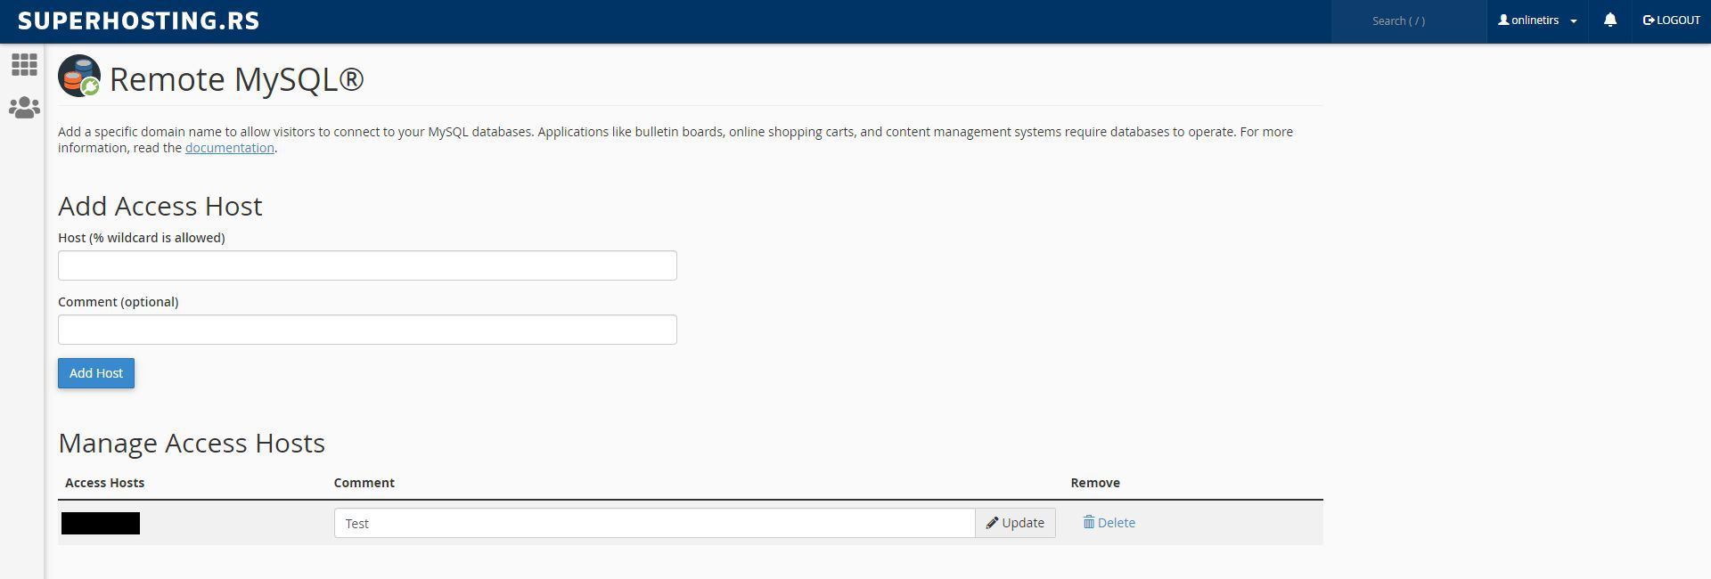Click Update button for Test comment
Viewport: 1711px width, 579px height.
point(1015,523)
